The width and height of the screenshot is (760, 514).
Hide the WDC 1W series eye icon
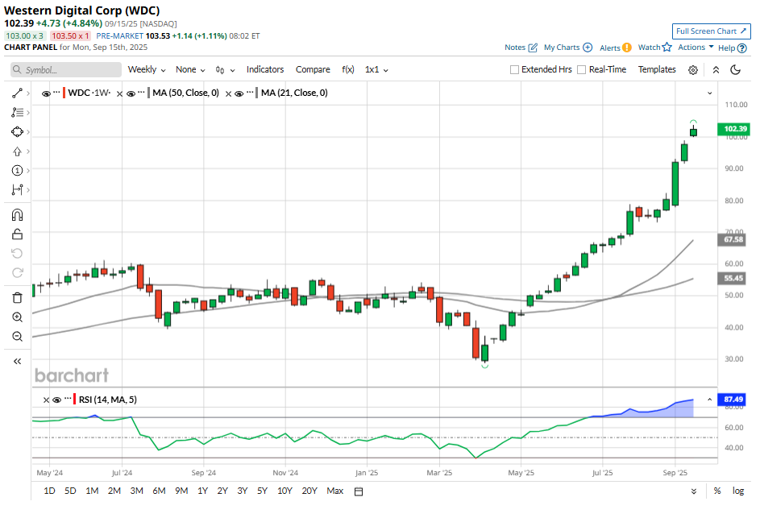pyautogui.click(x=46, y=93)
